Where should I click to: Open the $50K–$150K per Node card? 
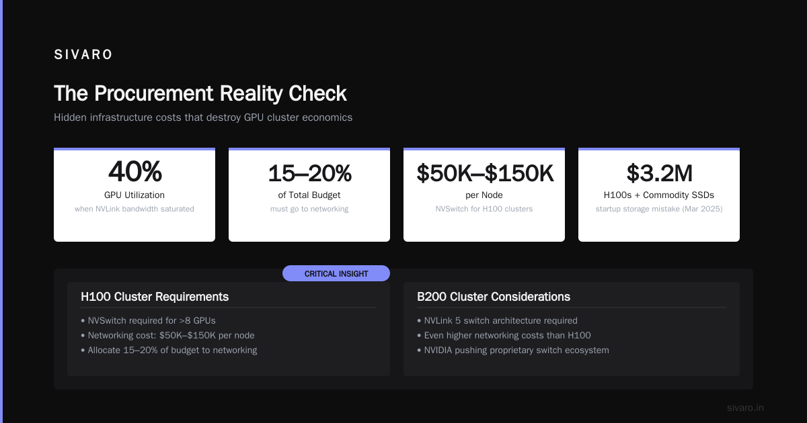coord(484,195)
